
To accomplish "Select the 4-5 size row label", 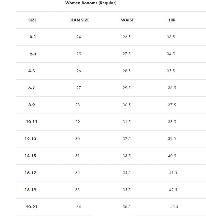I will point(31,71).
